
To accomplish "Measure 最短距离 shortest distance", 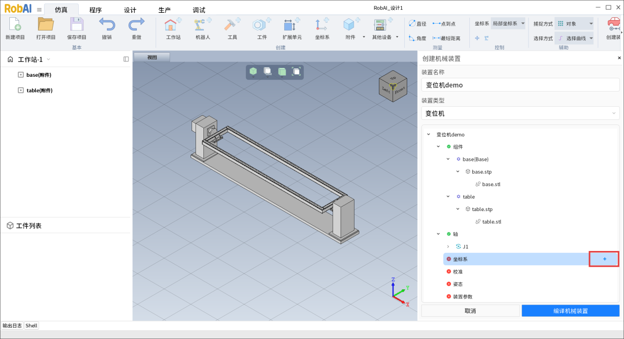I will (446, 38).
